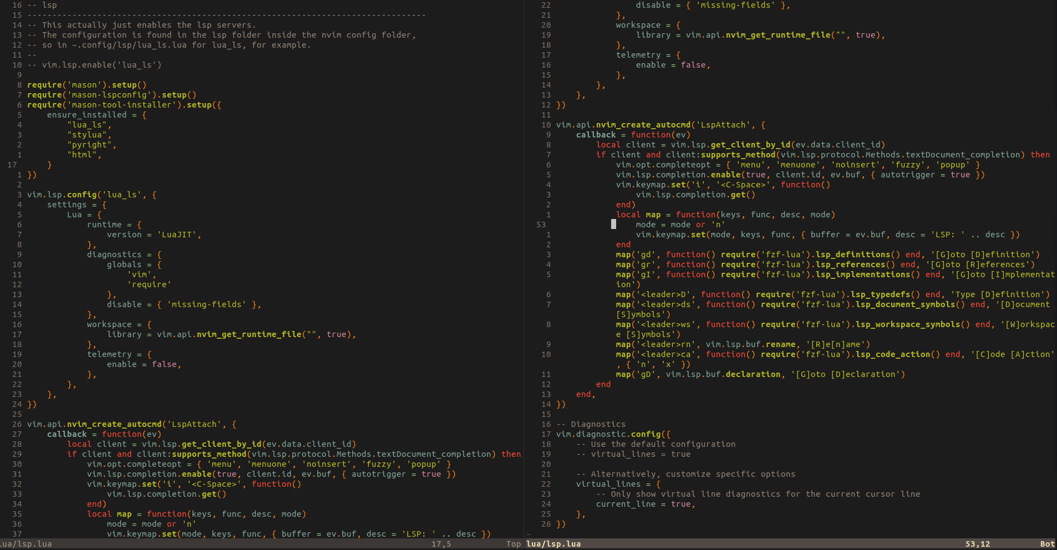Click the commented line vim.lsp.enable('lua_ls')
Viewport: 1057px width, 550px height.
(94, 65)
